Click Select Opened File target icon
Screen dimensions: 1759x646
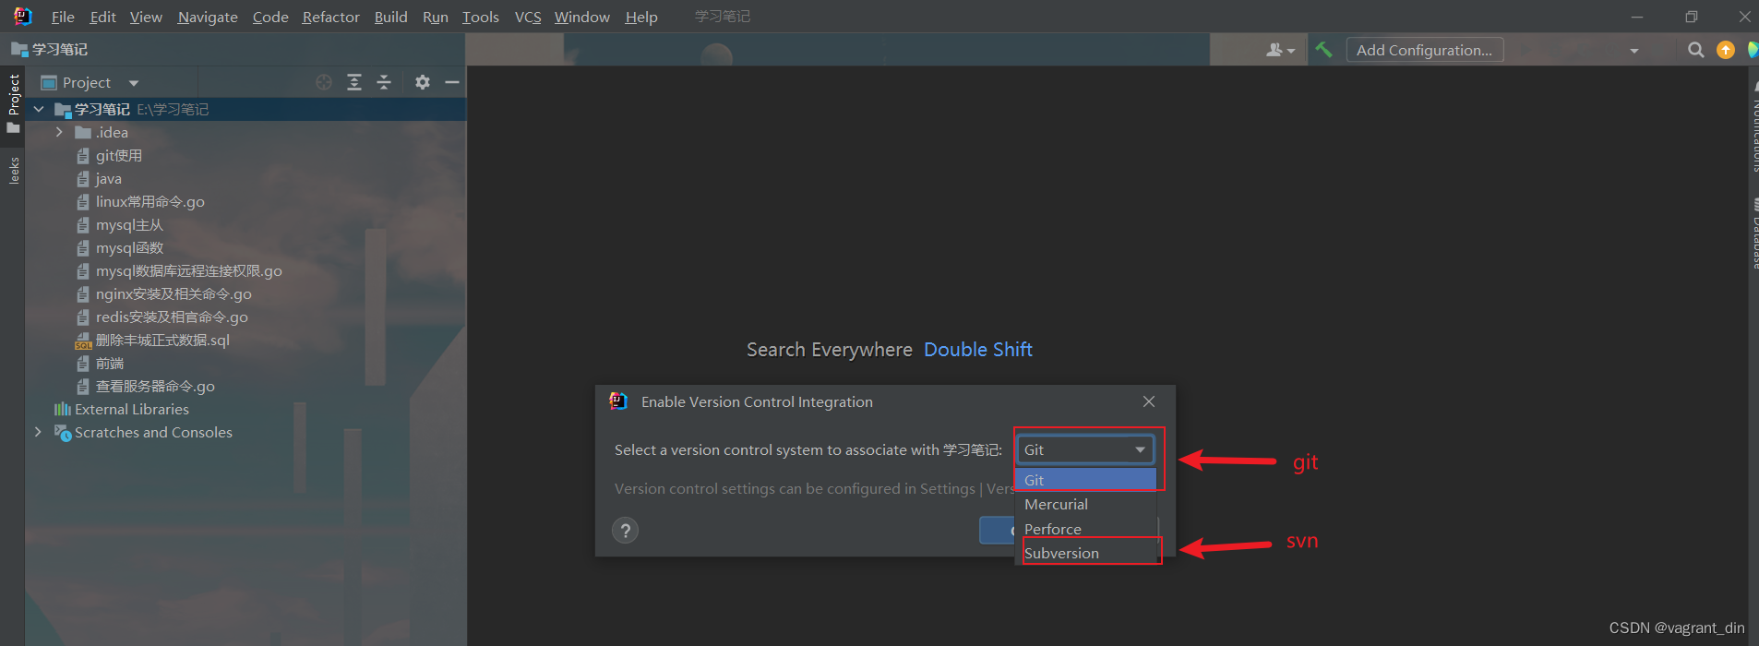(x=324, y=82)
